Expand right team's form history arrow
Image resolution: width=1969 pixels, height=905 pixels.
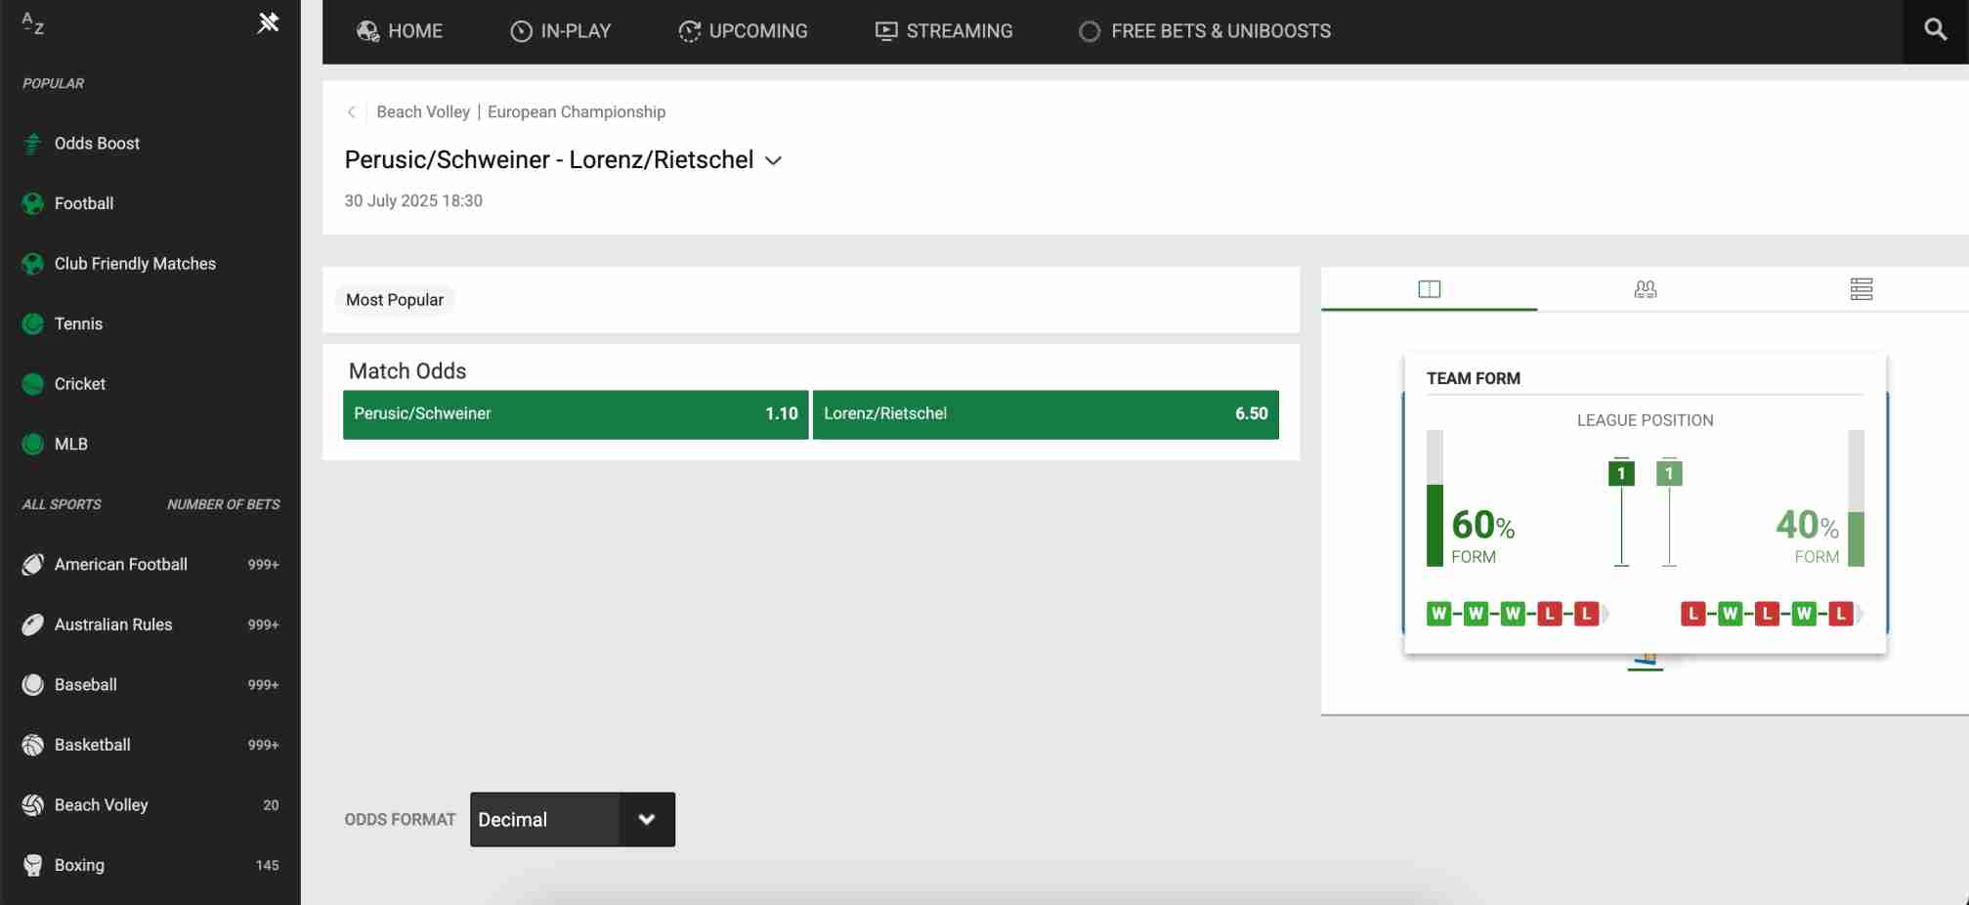(1860, 614)
